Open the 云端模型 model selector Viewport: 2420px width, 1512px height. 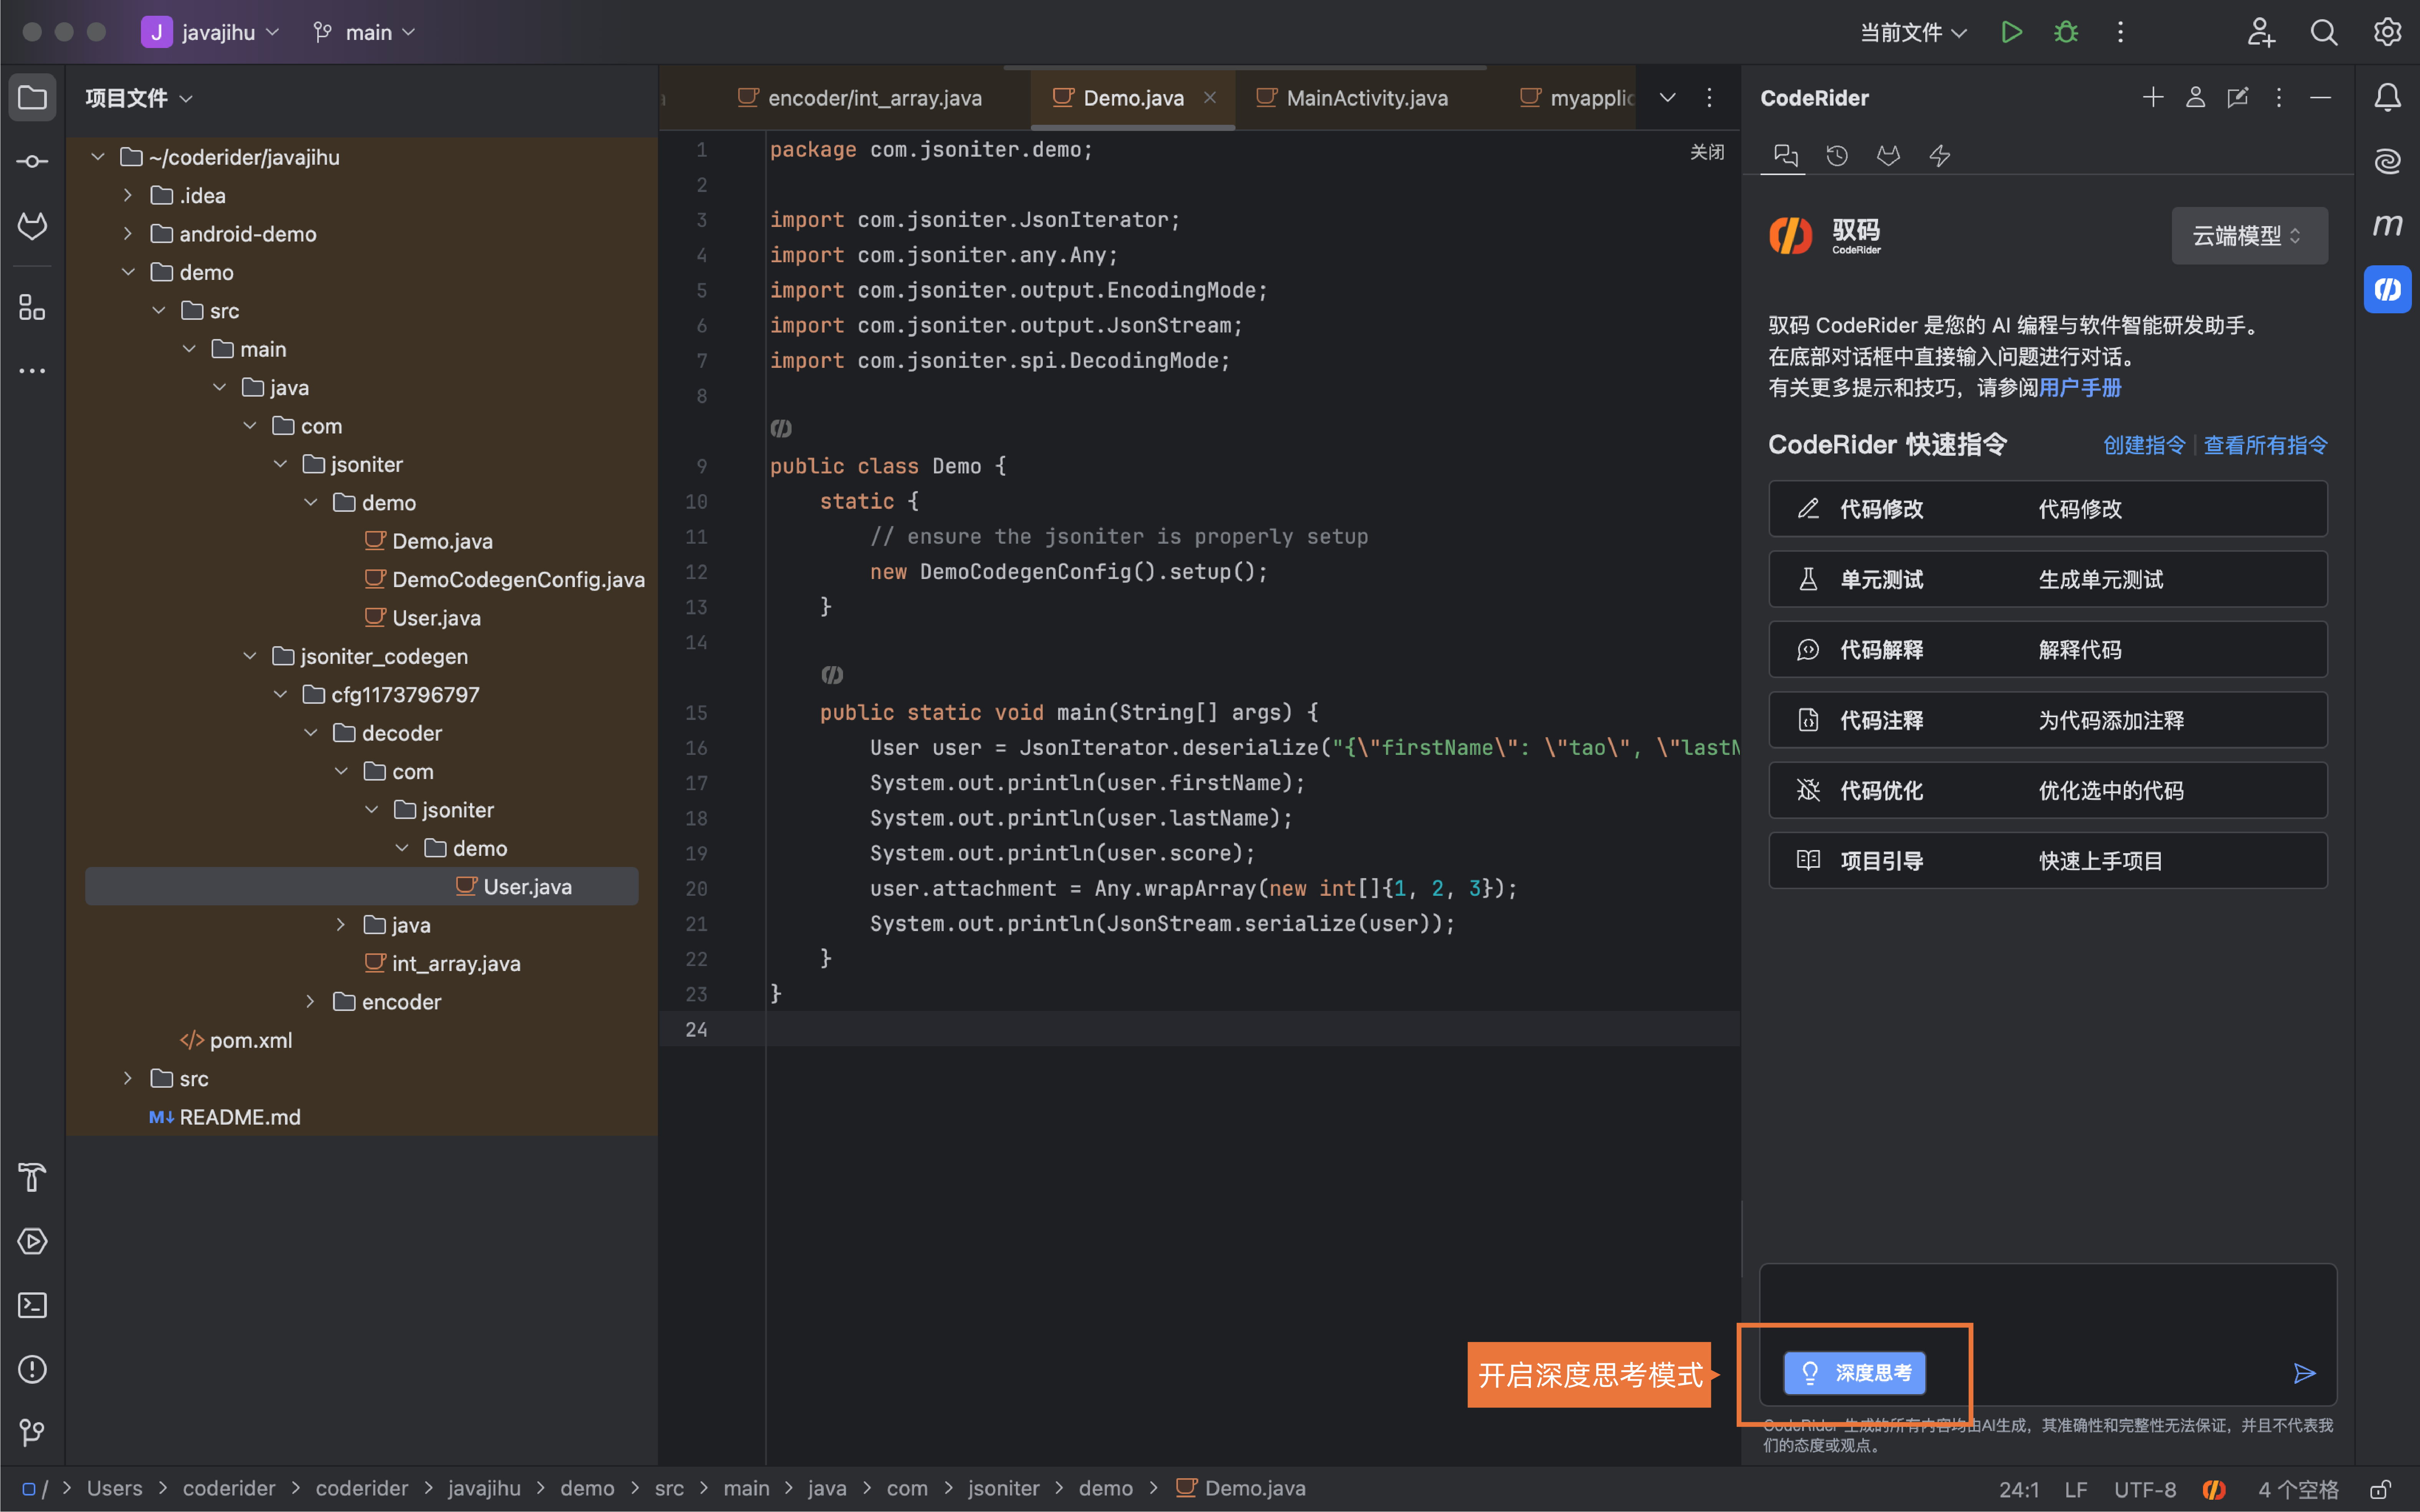pyautogui.click(x=2249, y=236)
